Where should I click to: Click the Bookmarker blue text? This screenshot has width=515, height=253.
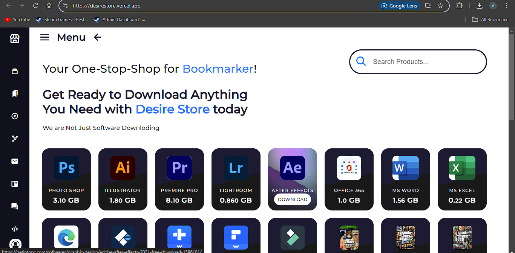tap(218, 69)
